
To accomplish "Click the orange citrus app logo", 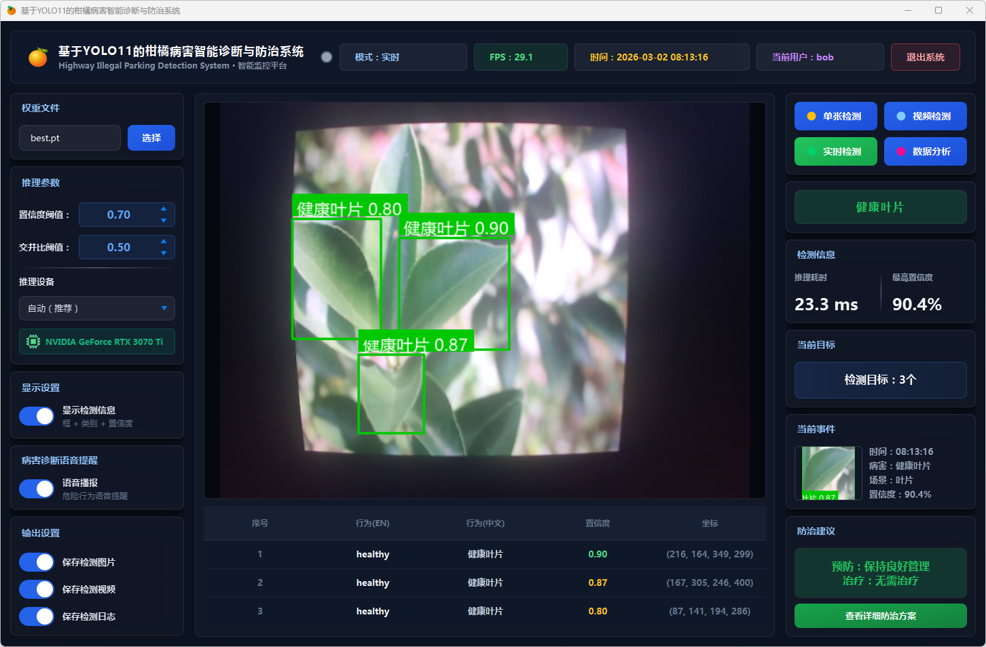I will click(x=38, y=57).
